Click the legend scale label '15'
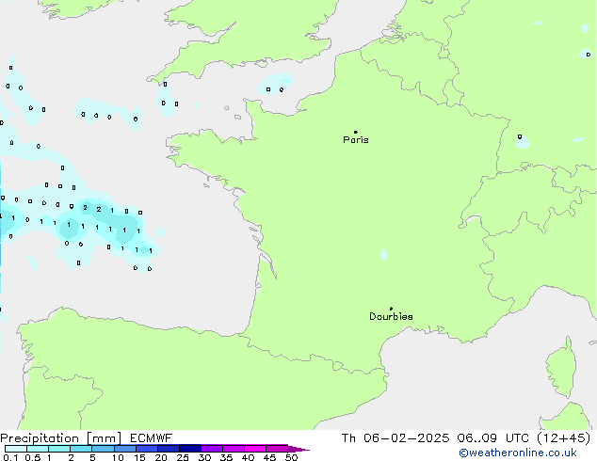597x461 pixels. [139, 457]
